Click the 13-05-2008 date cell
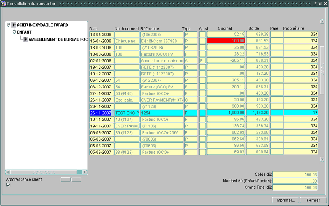The image size is (329, 206). click(101, 34)
